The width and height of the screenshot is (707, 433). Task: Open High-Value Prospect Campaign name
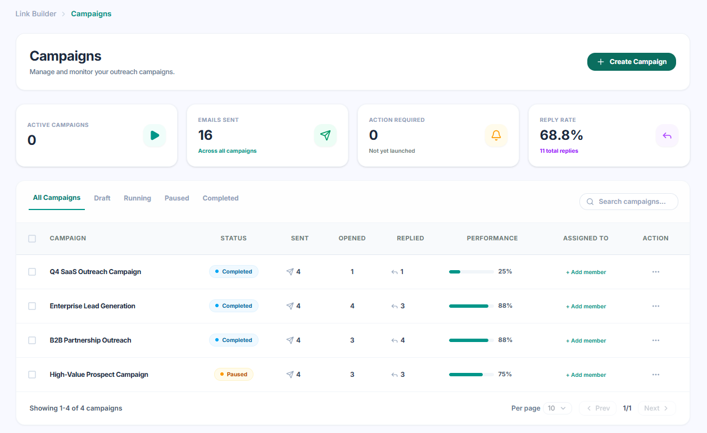tap(99, 375)
